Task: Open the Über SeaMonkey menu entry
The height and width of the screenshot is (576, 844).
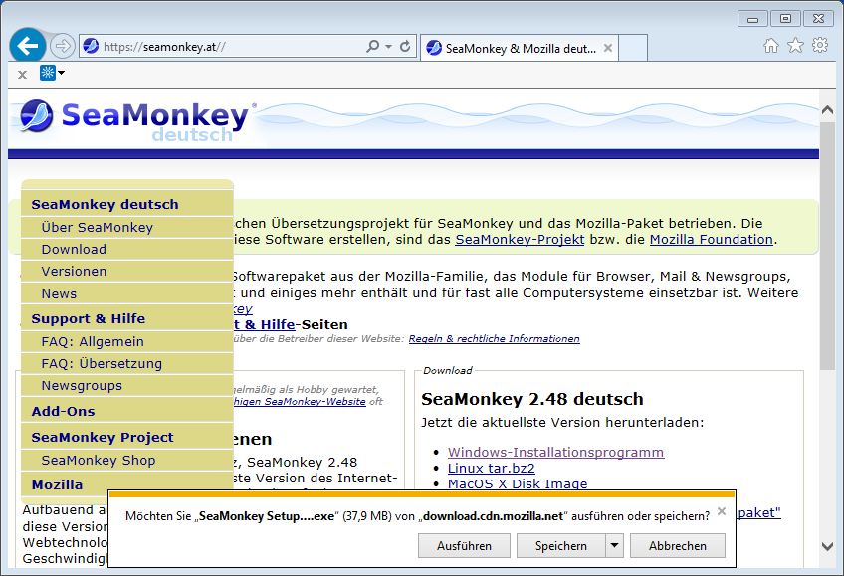Action: pos(98,228)
